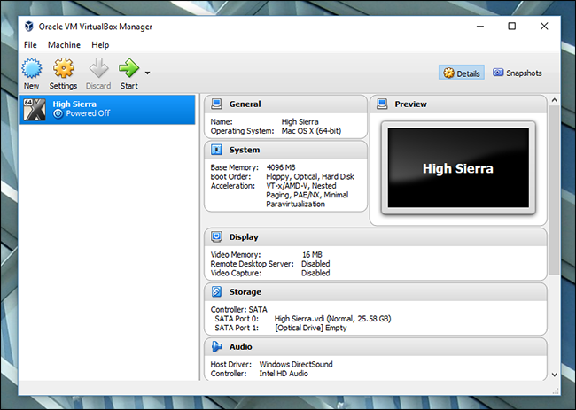The height and width of the screenshot is (410, 576).
Task: Open the Audio section header link
Action: [241, 346]
